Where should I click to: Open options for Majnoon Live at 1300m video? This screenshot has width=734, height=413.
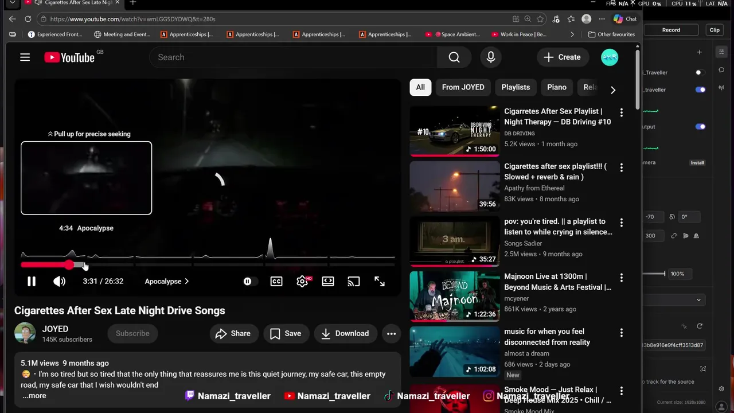click(621, 278)
